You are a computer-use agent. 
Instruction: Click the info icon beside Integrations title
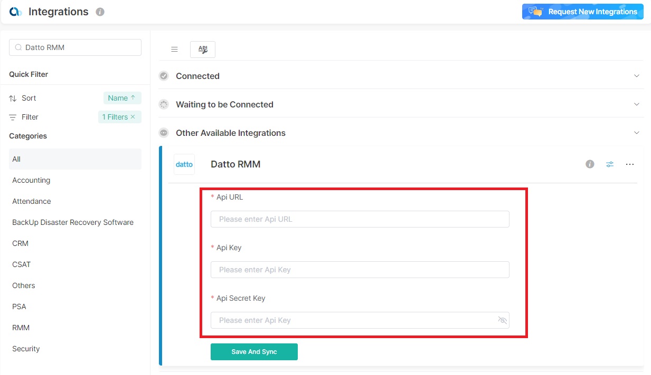(x=100, y=12)
